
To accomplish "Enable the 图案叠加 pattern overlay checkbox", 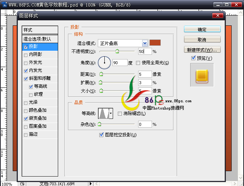I will click(26, 127).
